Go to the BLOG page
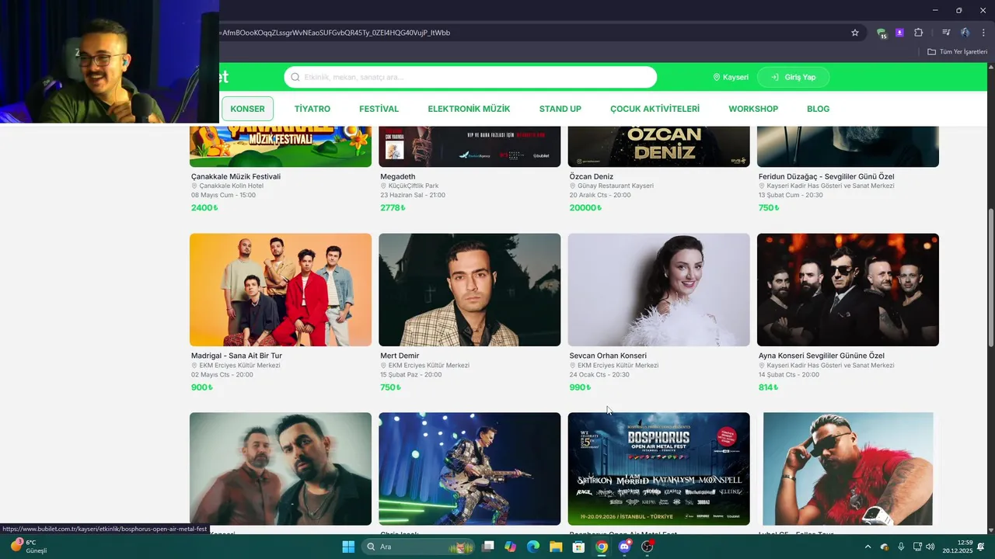The image size is (995, 559). (x=818, y=109)
